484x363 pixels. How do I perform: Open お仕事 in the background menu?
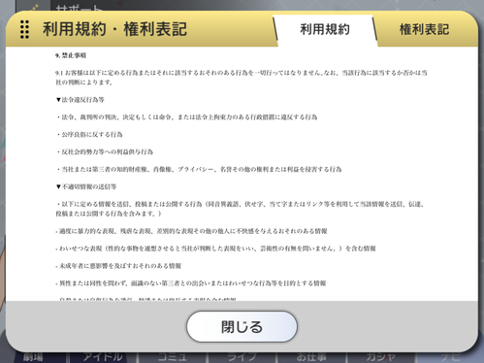[311, 357]
